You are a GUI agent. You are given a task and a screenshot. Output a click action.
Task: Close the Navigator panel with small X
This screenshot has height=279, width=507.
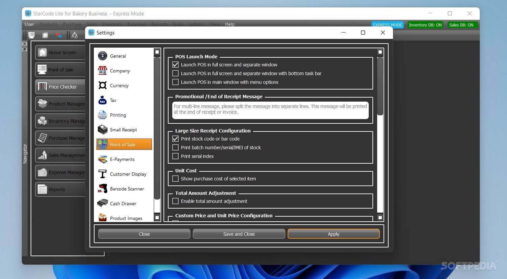[25, 44]
